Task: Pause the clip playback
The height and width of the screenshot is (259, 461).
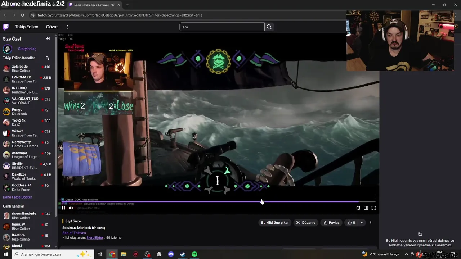Action: (x=63, y=208)
